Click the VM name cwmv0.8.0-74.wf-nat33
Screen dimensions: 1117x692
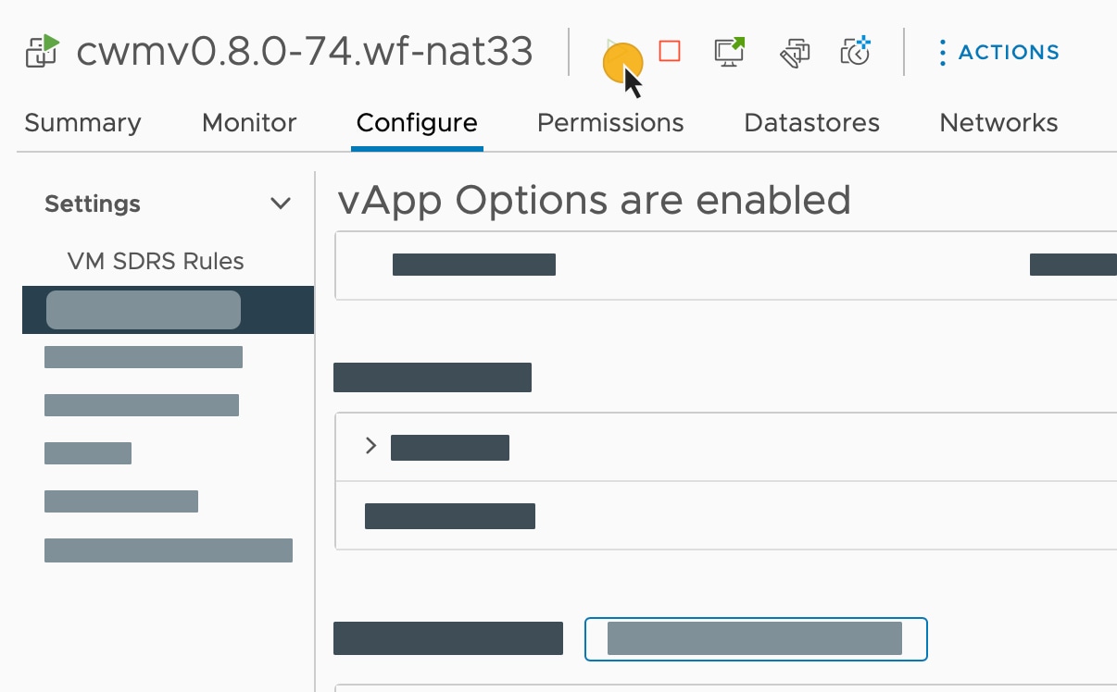pos(306,53)
